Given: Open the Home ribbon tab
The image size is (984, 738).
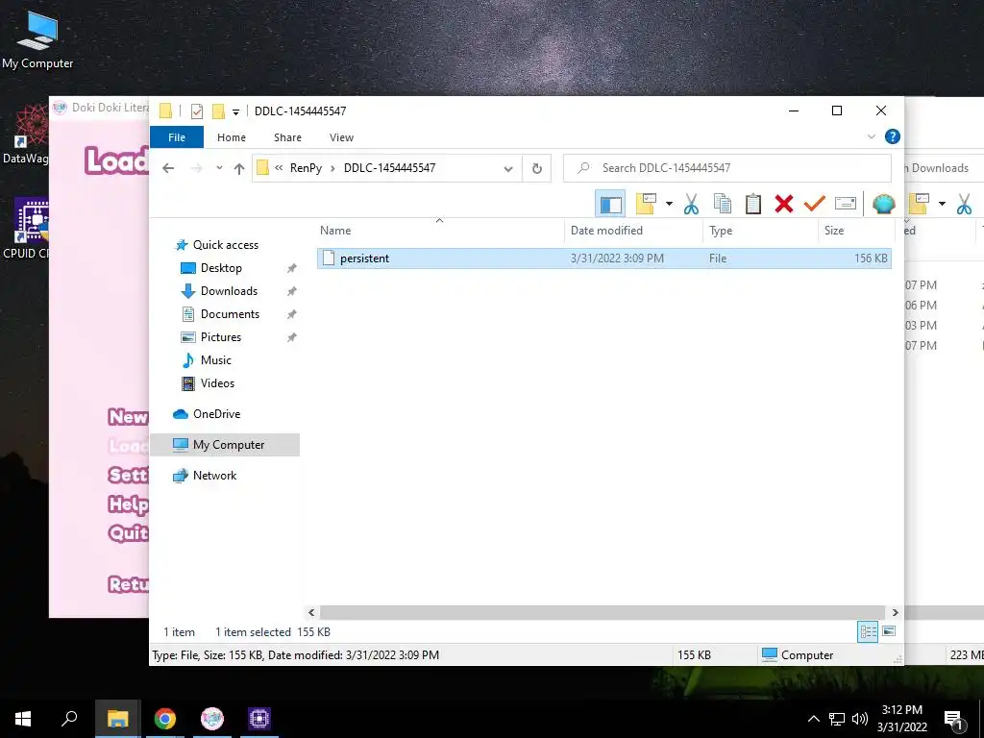Looking at the screenshot, I should click(232, 137).
